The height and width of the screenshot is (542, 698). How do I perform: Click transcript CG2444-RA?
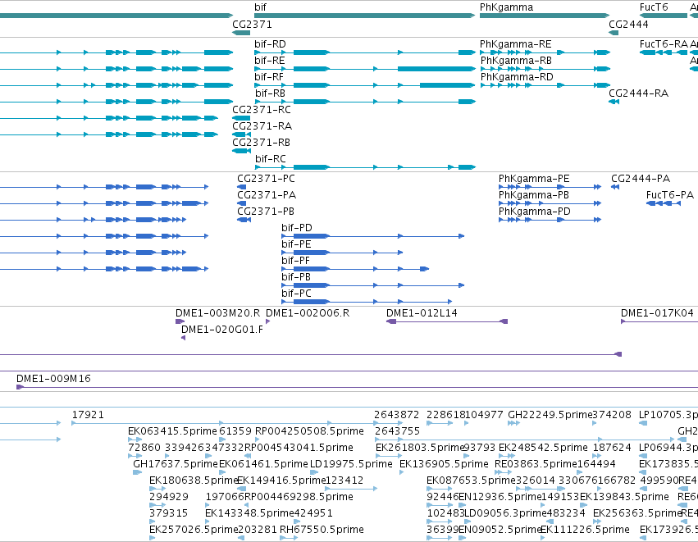pyautogui.click(x=614, y=102)
